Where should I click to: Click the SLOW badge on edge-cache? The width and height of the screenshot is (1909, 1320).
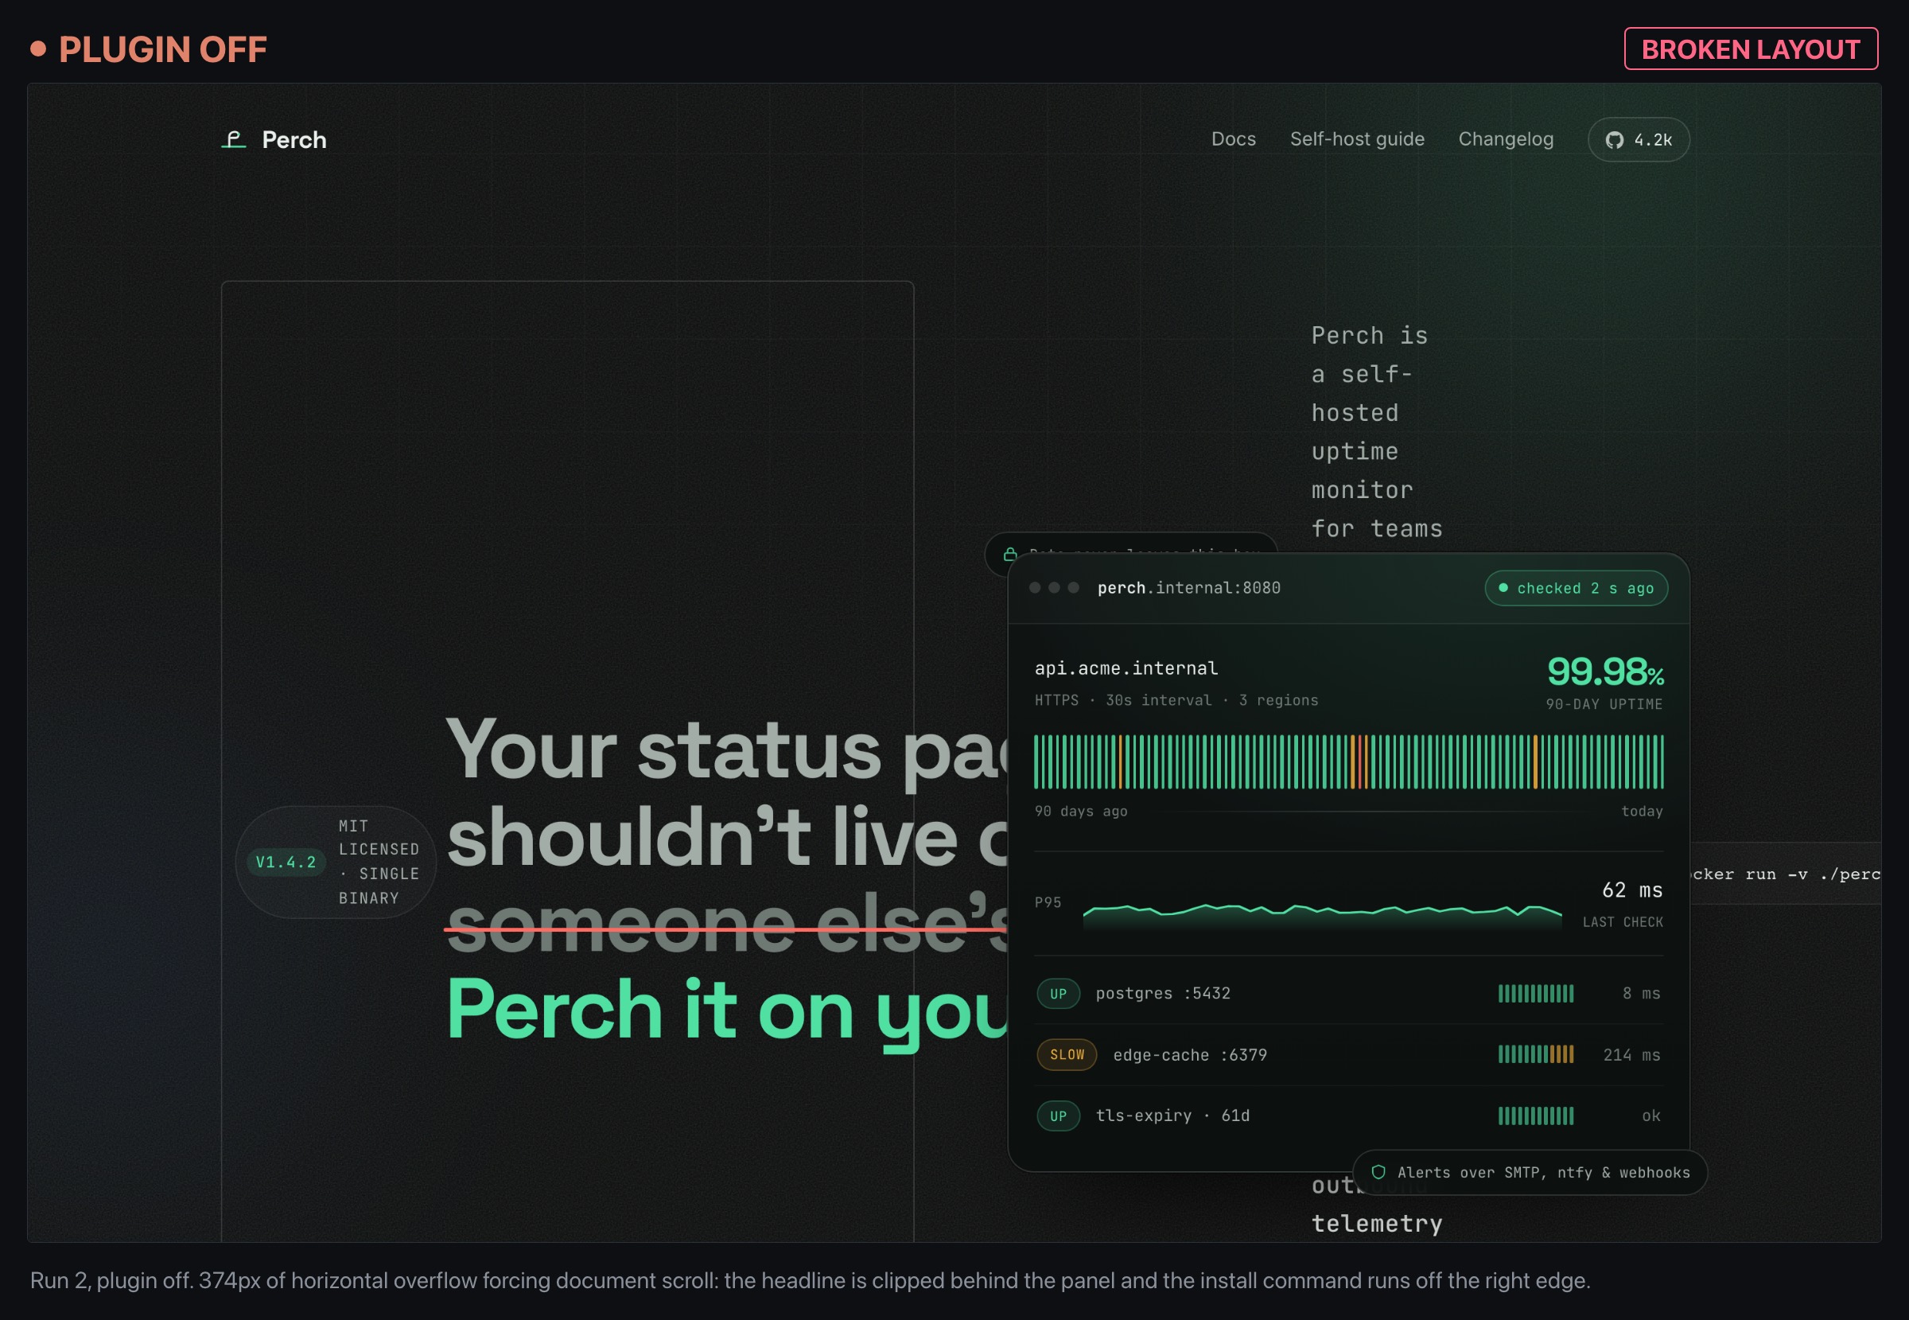(1067, 1054)
